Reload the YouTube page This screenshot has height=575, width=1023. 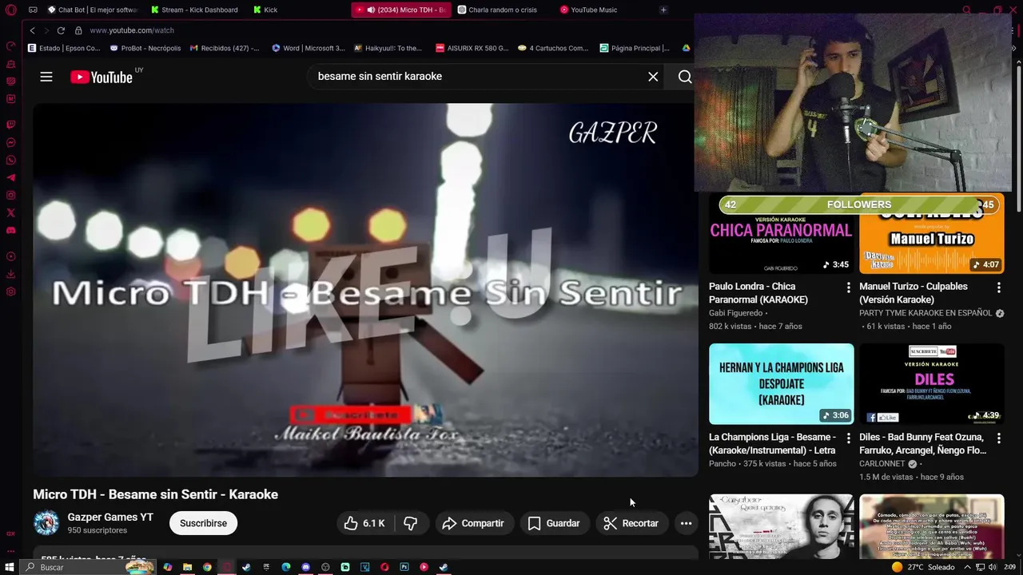pos(61,30)
